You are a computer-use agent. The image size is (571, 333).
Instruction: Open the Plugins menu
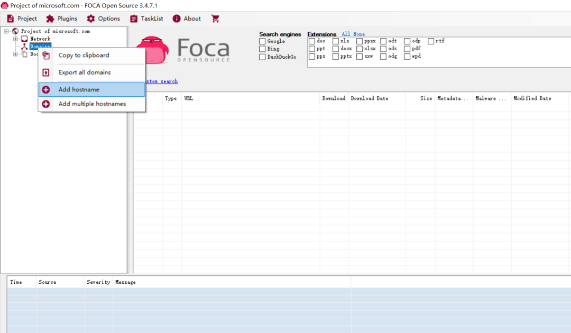pyautogui.click(x=61, y=18)
